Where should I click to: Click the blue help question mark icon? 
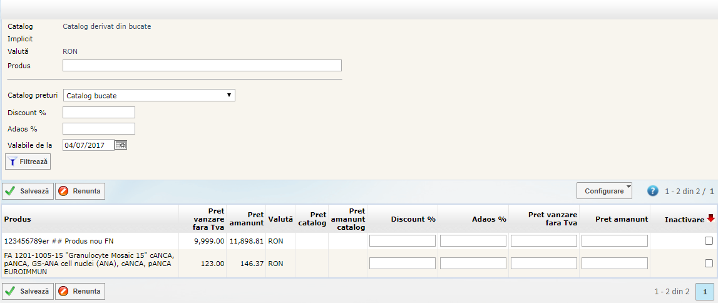coord(653,191)
